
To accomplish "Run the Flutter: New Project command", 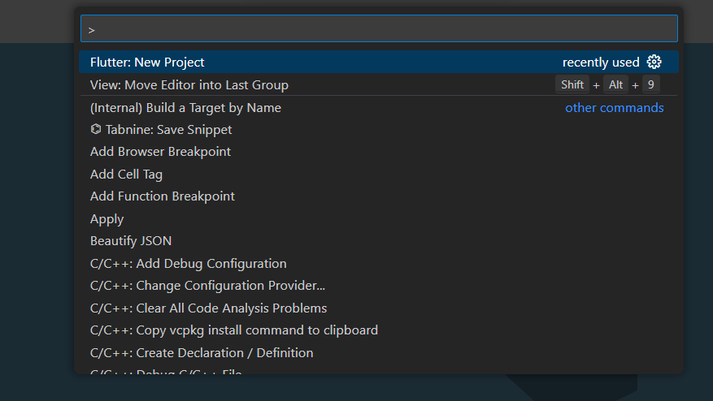I will (x=148, y=63).
